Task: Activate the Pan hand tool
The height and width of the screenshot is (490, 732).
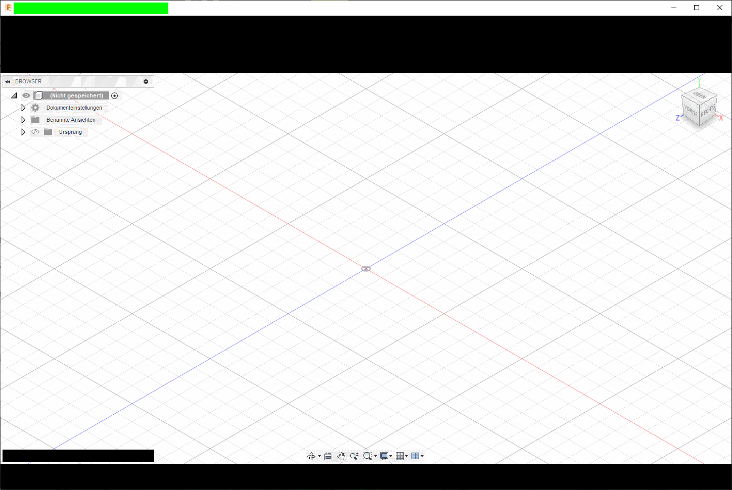Action: [x=341, y=456]
